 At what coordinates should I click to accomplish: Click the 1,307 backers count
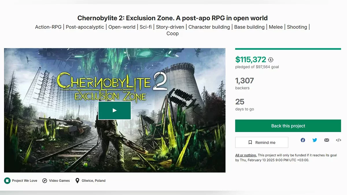[x=244, y=81]
